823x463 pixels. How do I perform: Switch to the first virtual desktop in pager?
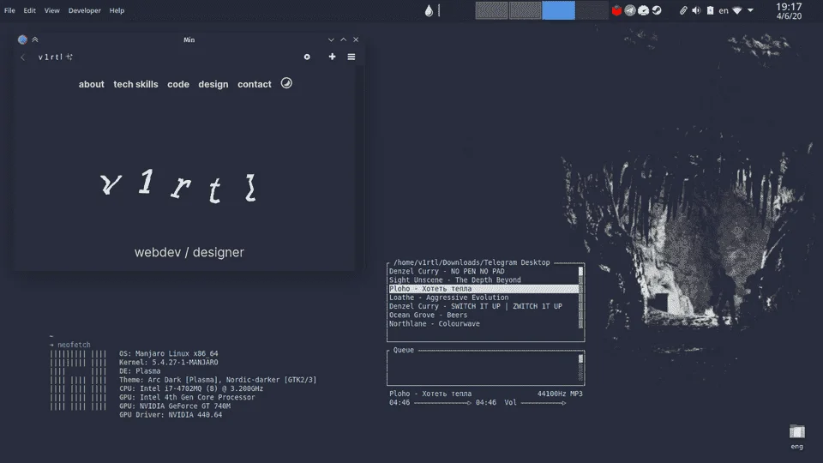(x=491, y=10)
